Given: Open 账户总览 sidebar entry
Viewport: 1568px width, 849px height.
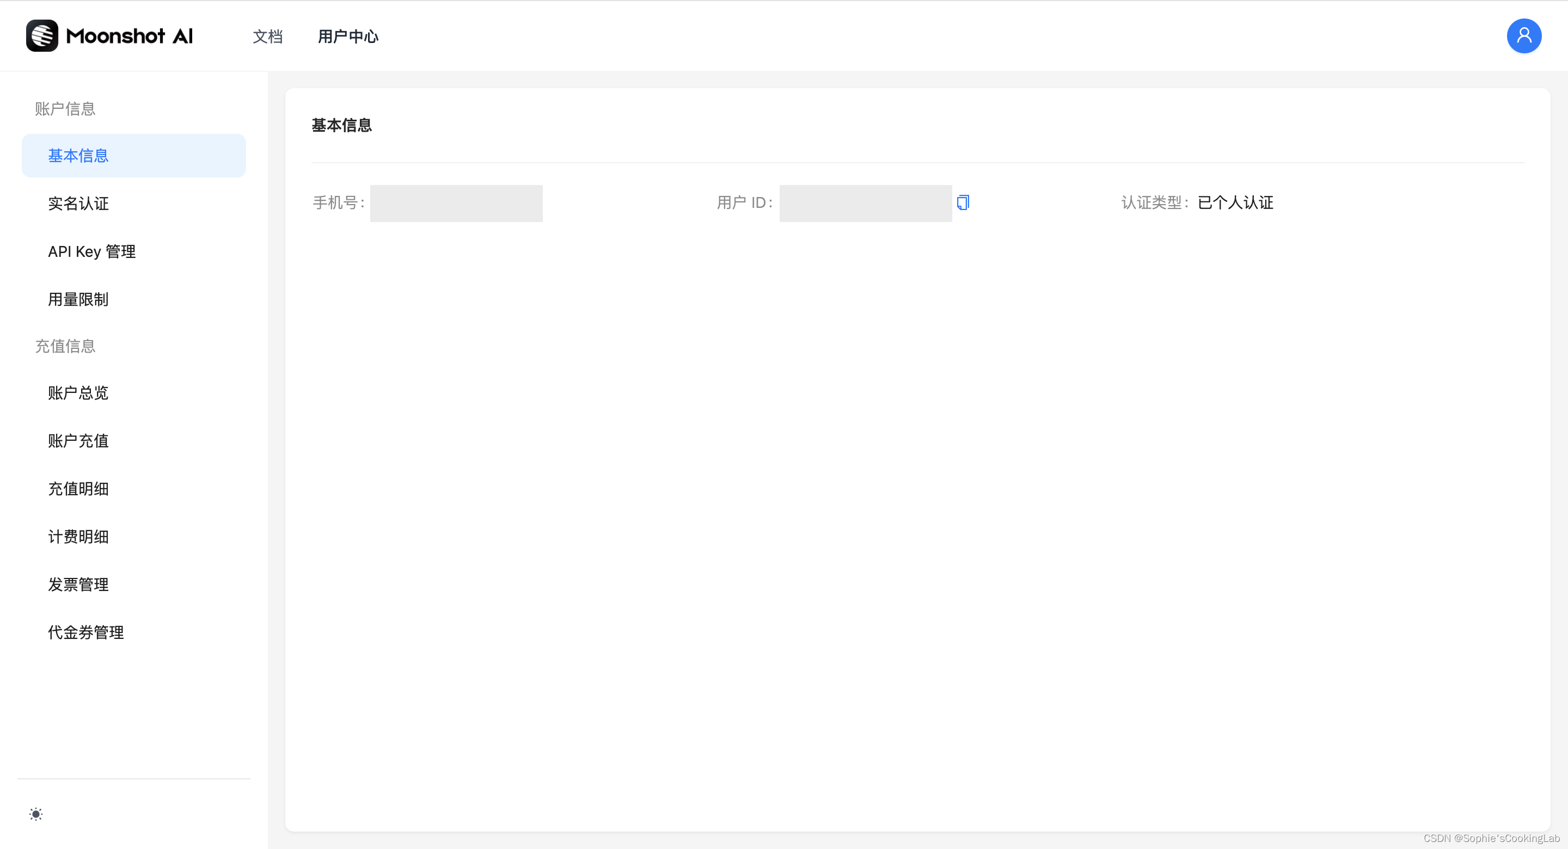Looking at the screenshot, I should tap(78, 392).
